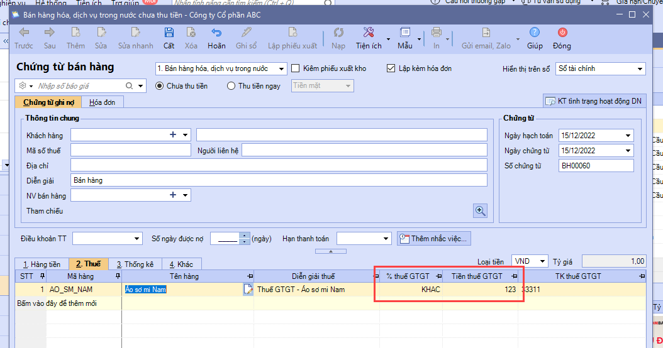Undo changes with Hoãn
Screen dimensions: 663x348
tap(216, 33)
